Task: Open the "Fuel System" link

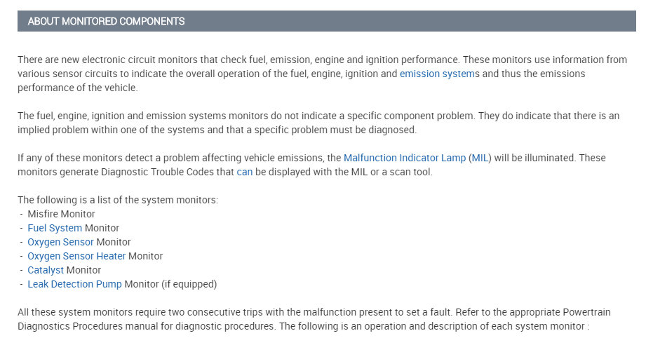Action: (x=55, y=228)
